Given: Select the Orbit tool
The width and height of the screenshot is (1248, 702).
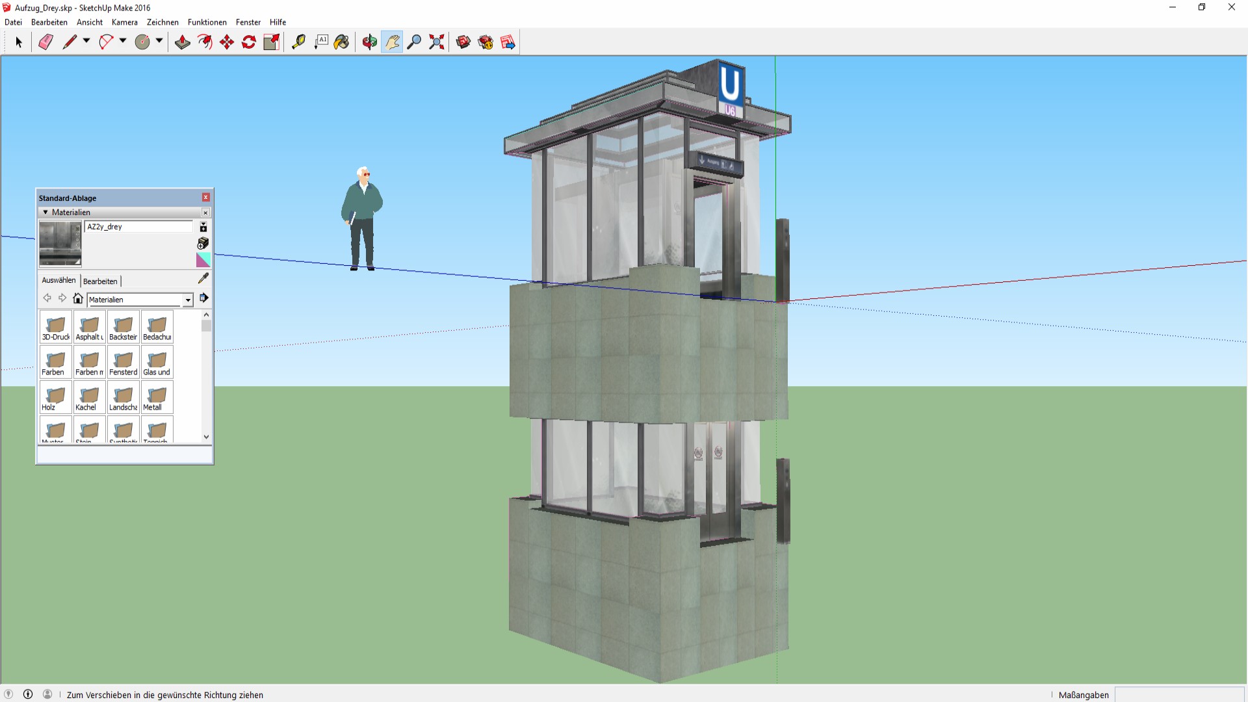Looking at the screenshot, I should tap(370, 42).
